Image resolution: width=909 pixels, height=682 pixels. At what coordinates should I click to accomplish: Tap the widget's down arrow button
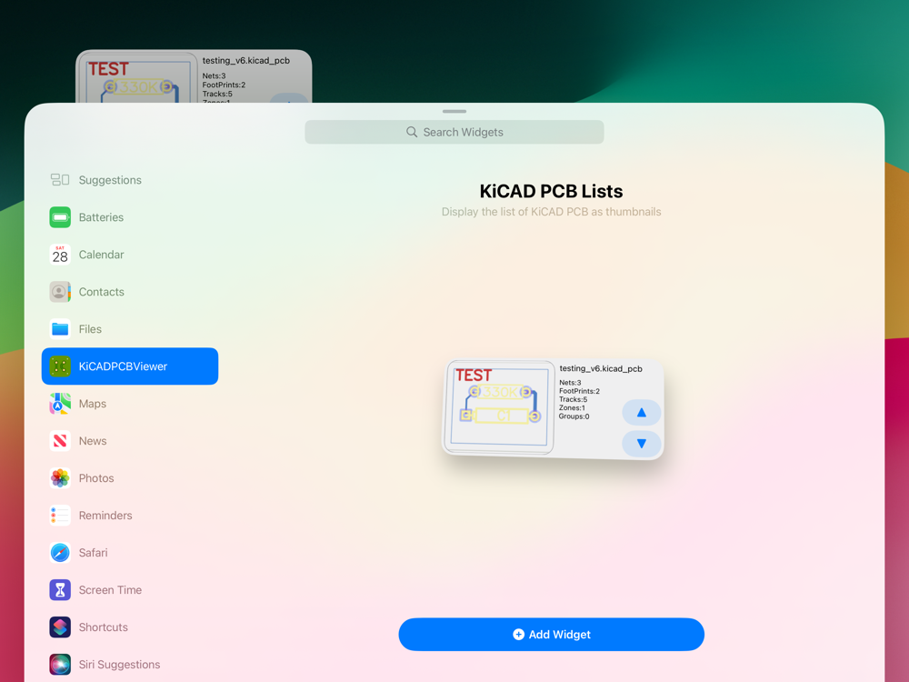[641, 444]
